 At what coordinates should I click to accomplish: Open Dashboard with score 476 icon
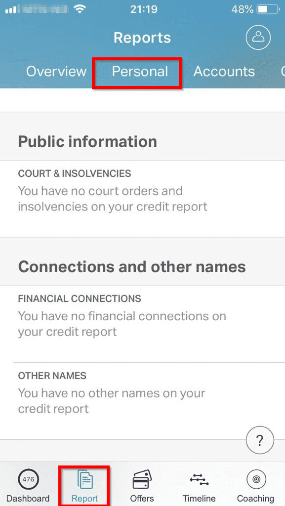click(x=28, y=479)
